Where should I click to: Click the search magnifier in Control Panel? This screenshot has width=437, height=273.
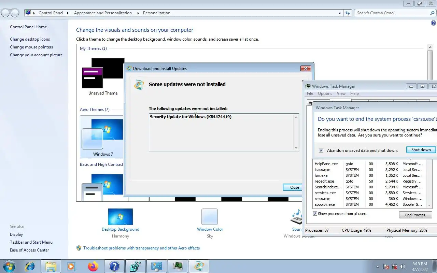pos(432,13)
